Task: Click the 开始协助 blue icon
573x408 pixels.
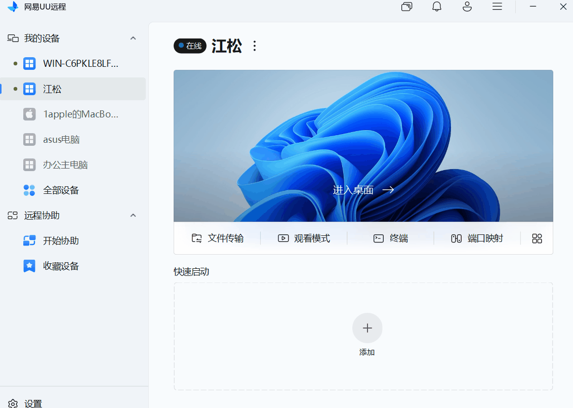Action: (x=29, y=240)
